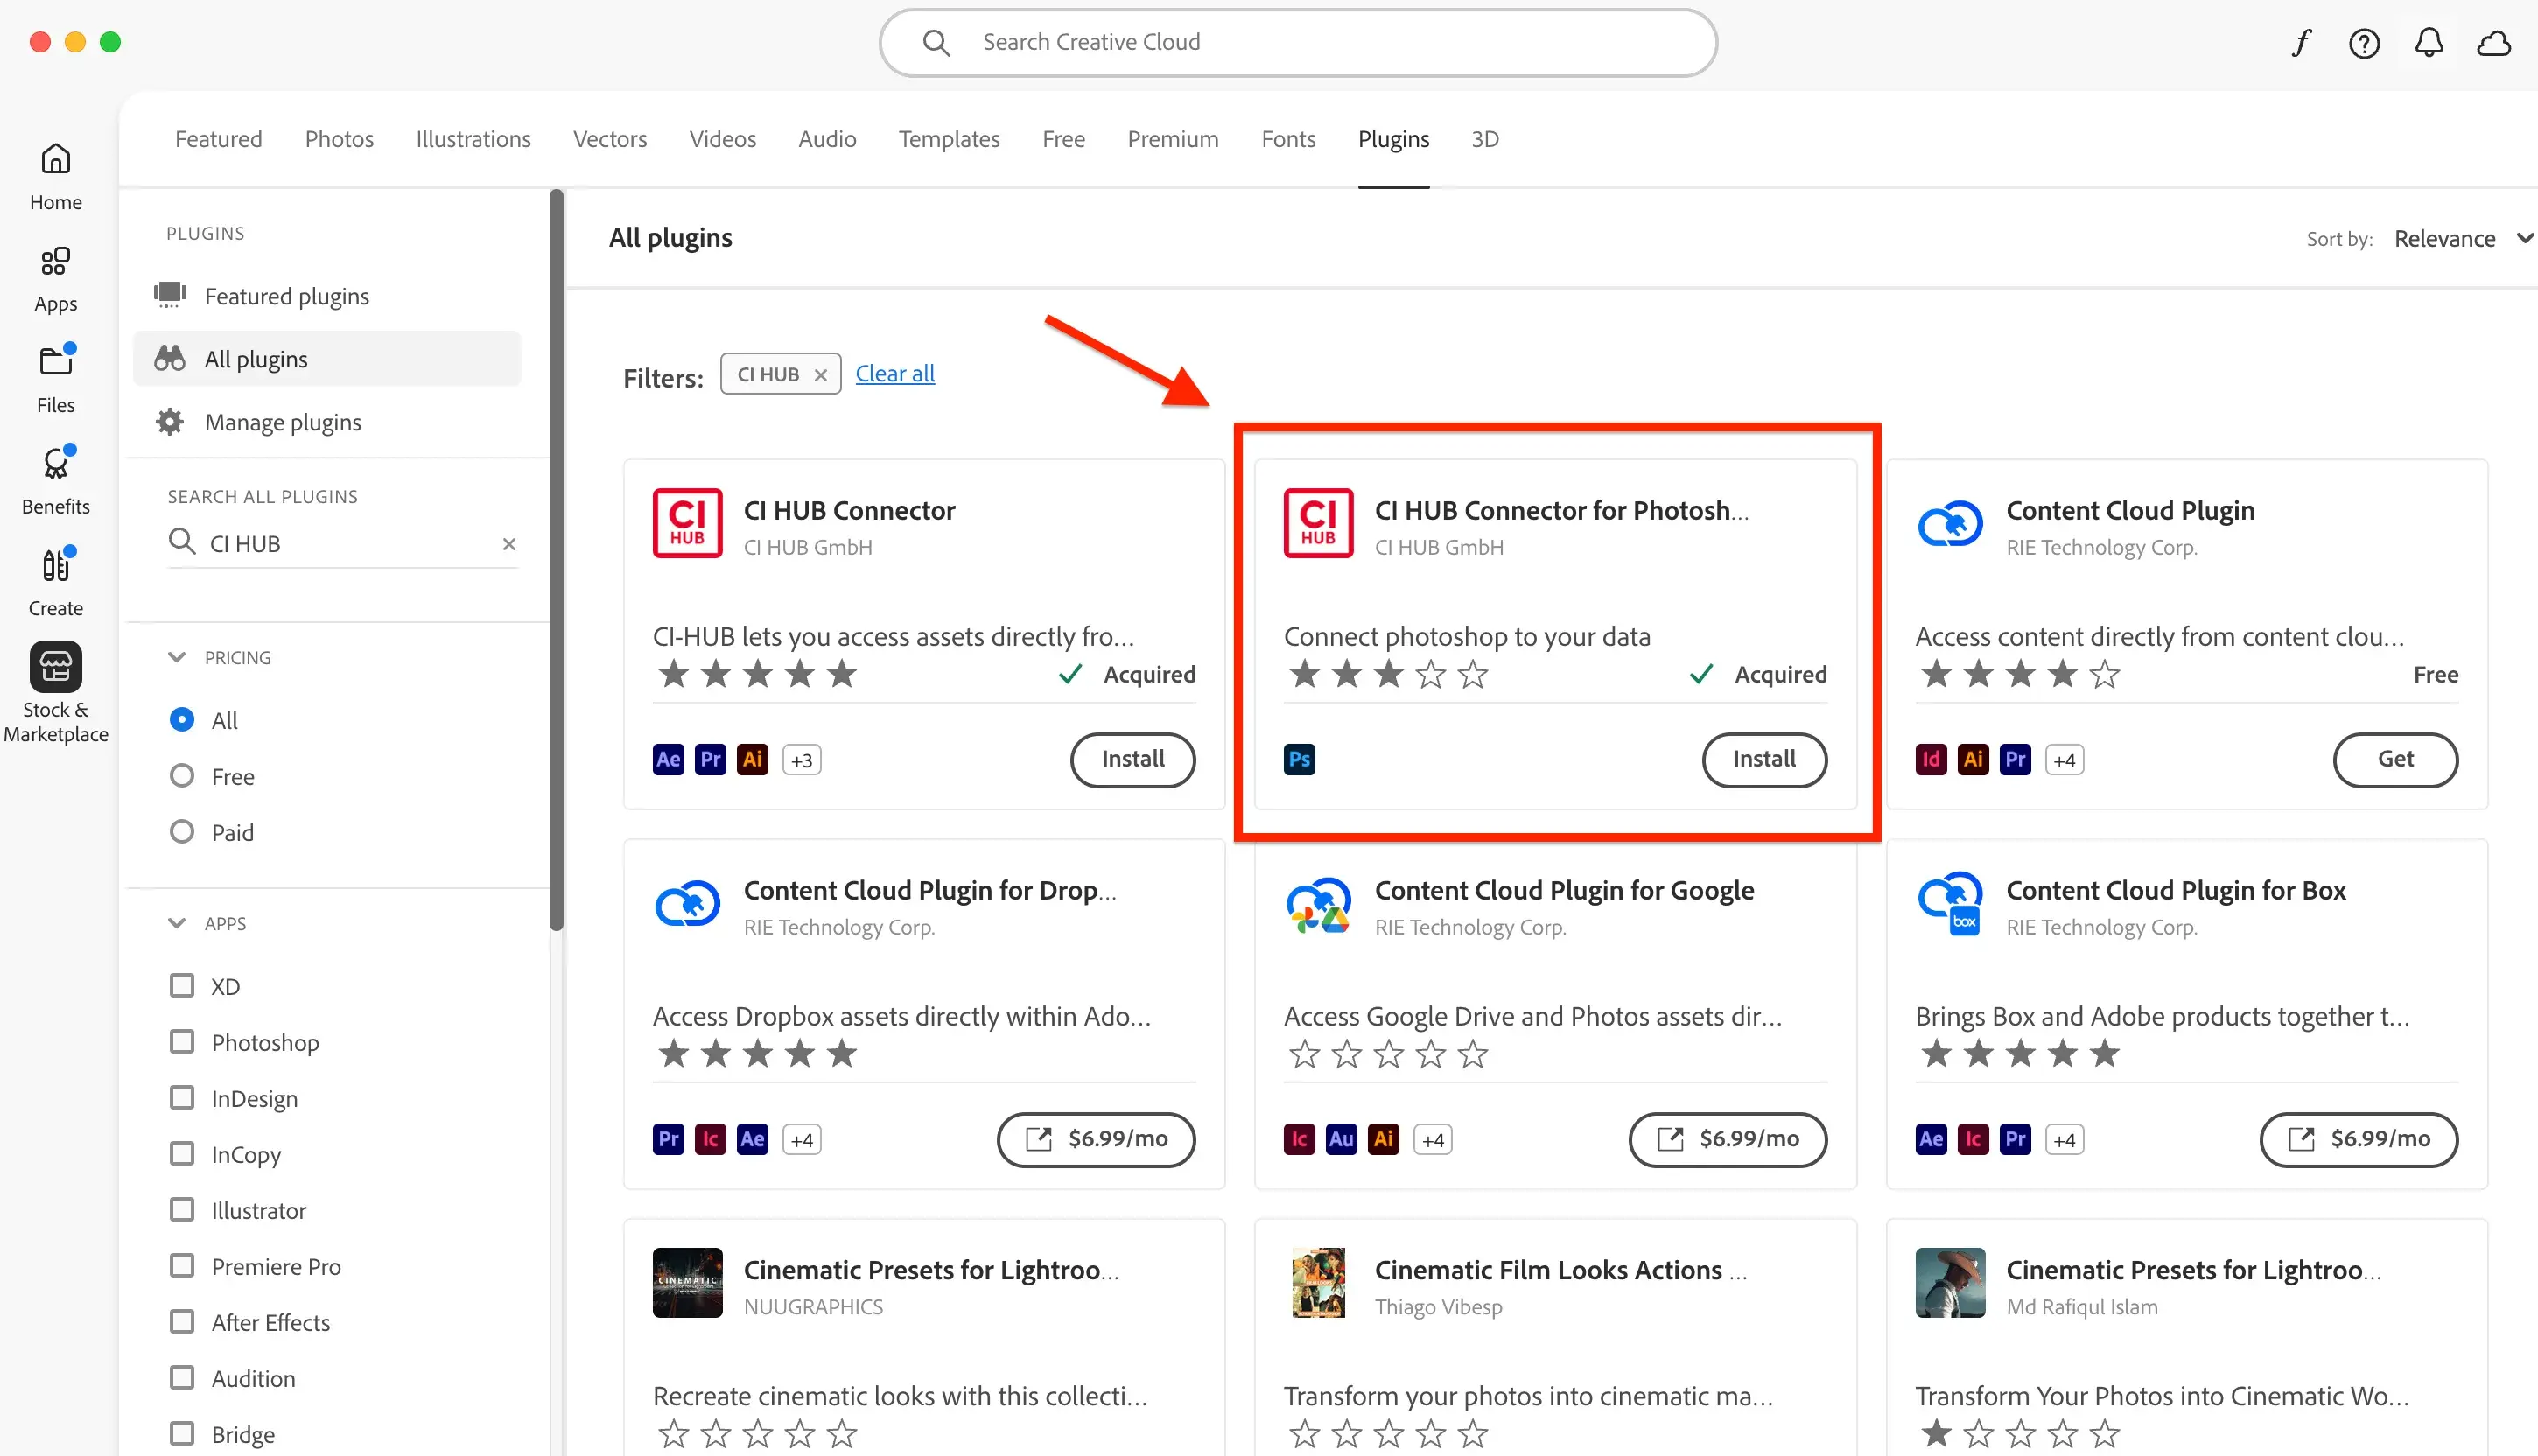This screenshot has width=2538, height=1456.
Task: Open the Help question mark icon
Action: point(2364,43)
